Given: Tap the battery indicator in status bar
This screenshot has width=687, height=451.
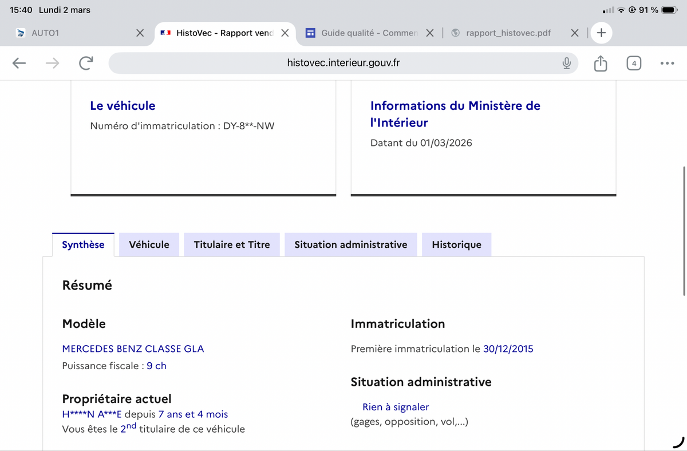Looking at the screenshot, I should (x=669, y=10).
